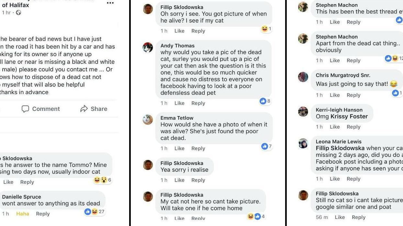Click the public audience globe icon

point(18,13)
